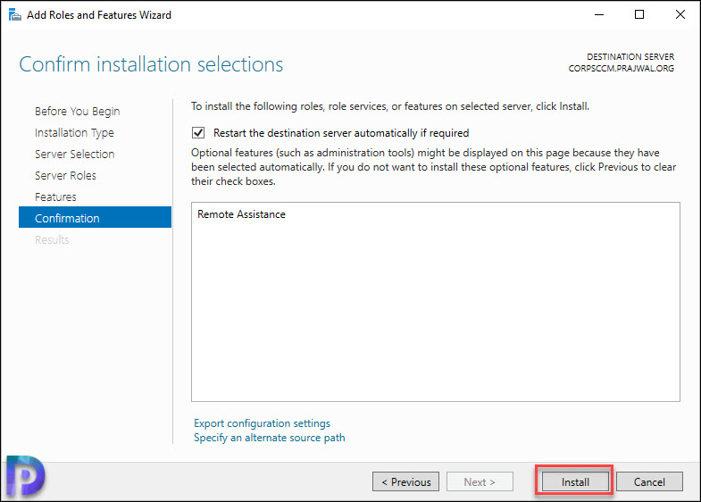Select the highlighted Confirmation step

[95, 217]
